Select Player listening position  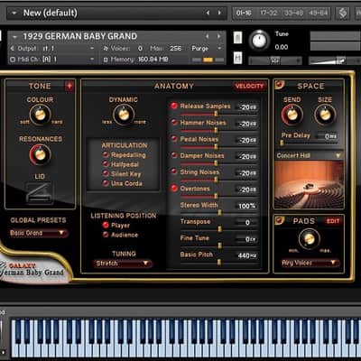[106, 225]
